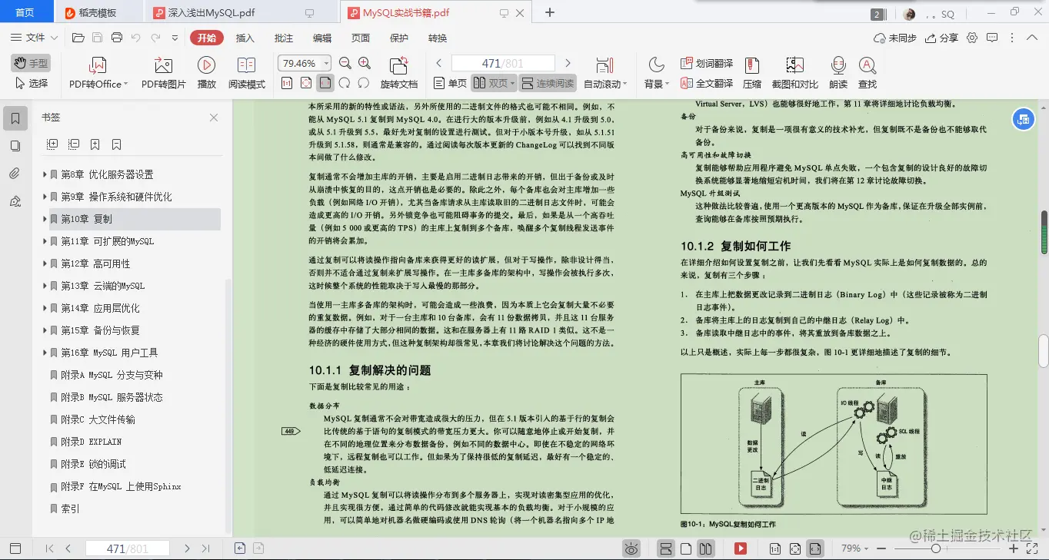Go to next page arrow in ribbon
Image resolution: width=1049 pixels, height=560 pixels.
coord(568,63)
